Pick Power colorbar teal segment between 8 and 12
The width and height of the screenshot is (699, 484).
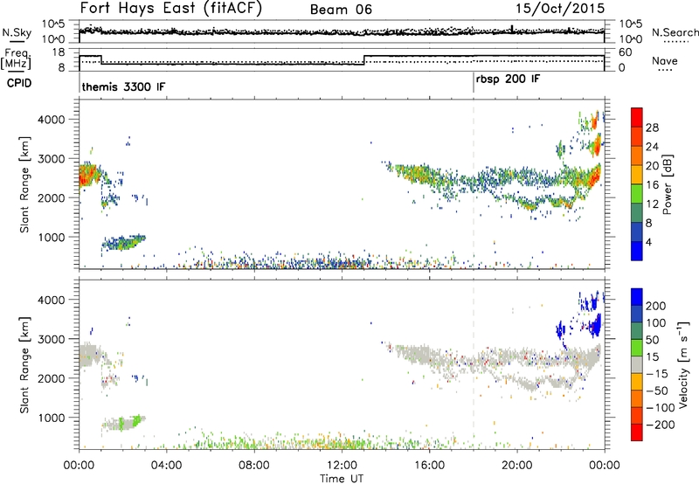(637, 212)
